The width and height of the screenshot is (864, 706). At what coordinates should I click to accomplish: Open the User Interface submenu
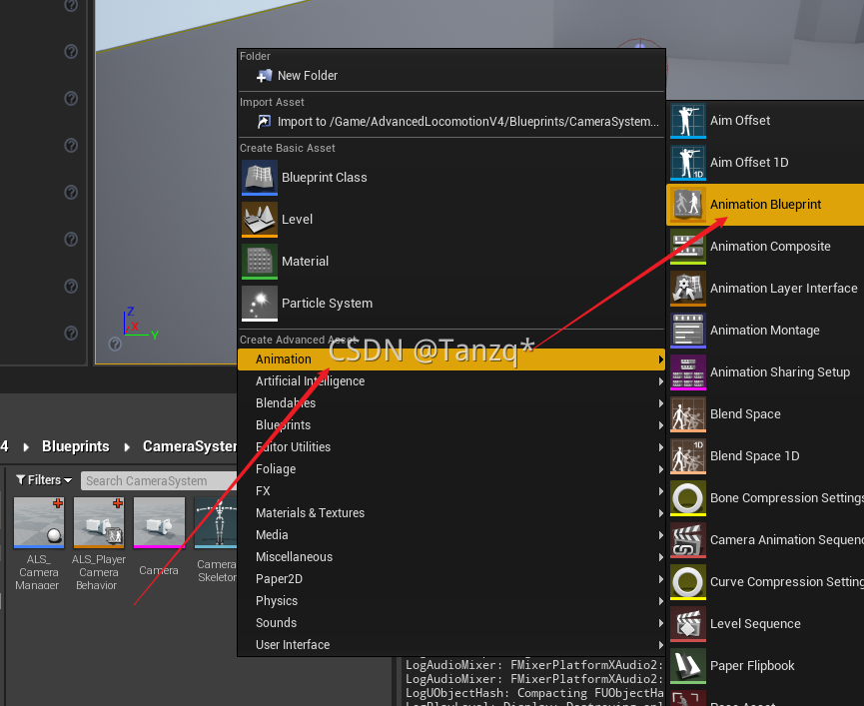451,645
